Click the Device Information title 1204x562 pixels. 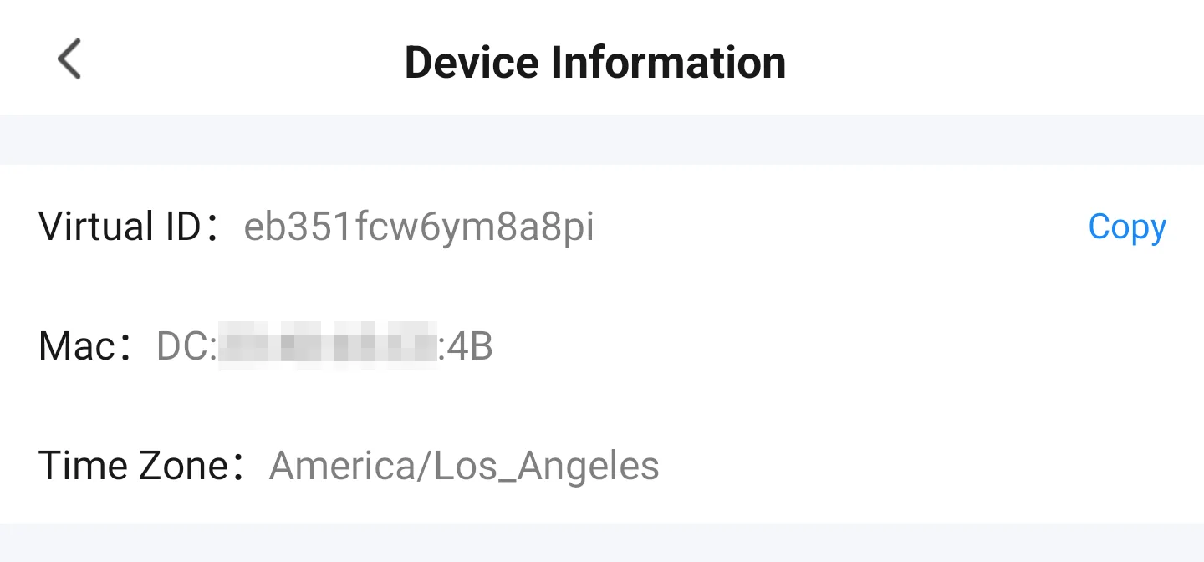pos(594,61)
